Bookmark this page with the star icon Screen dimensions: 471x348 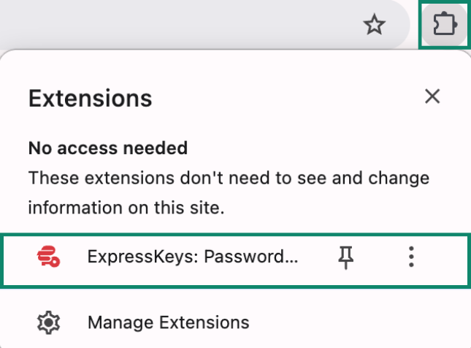point(375,26)
